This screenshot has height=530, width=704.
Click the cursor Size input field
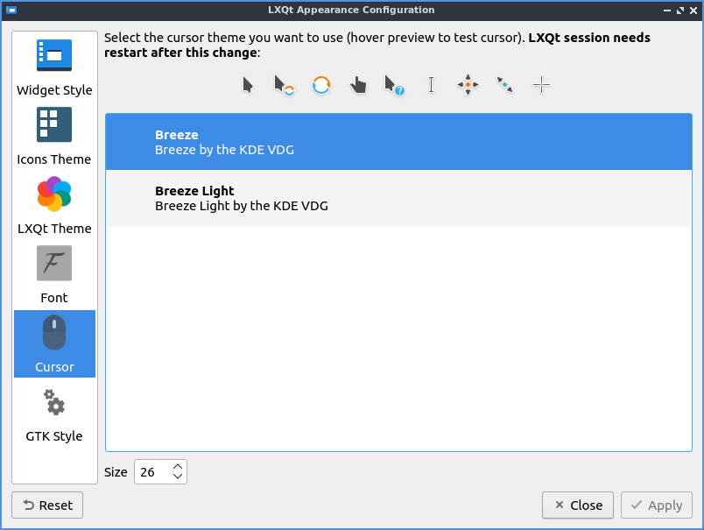coord(151,472)
